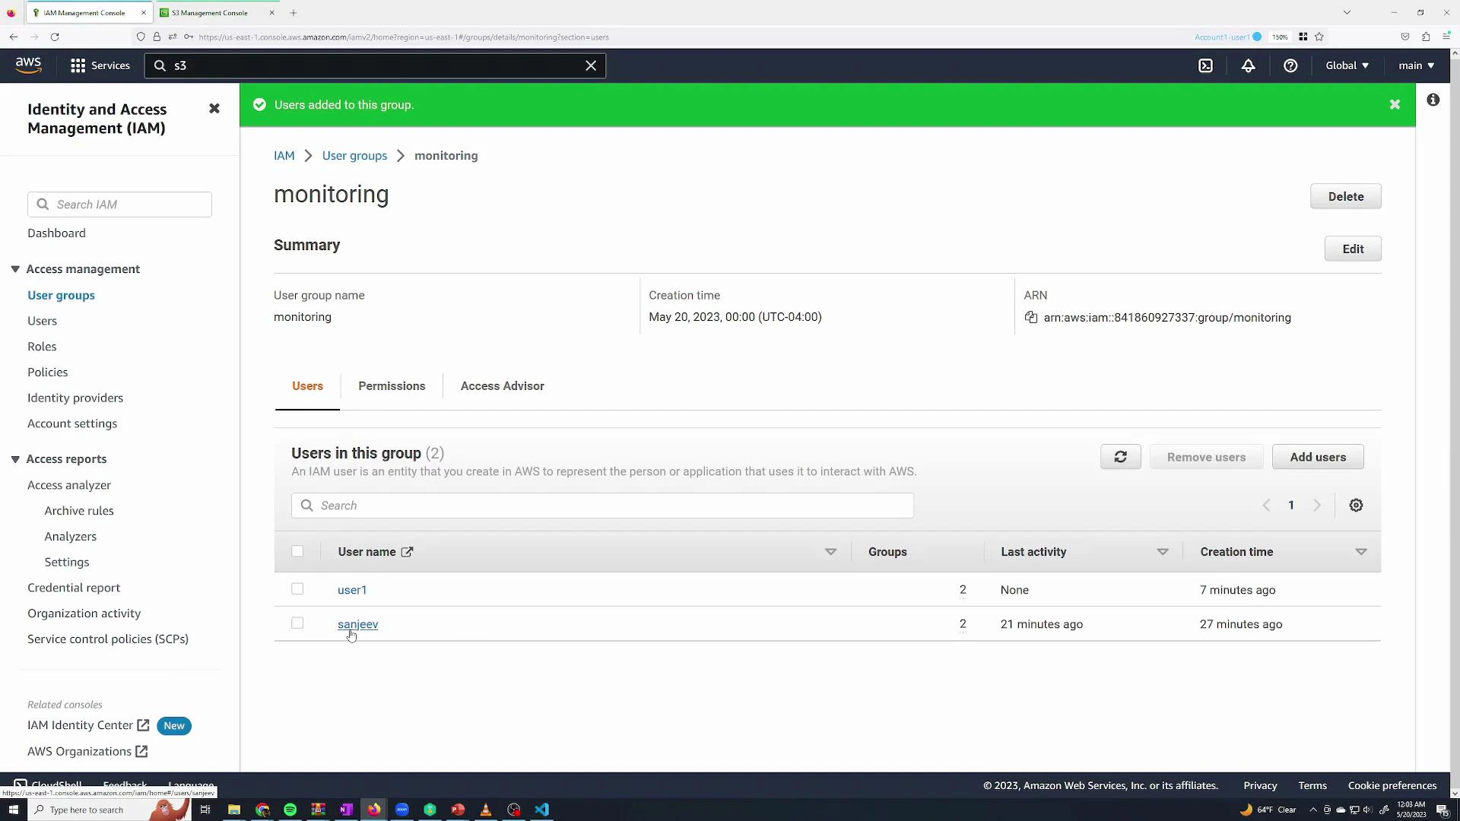Refresh the users list with the refresh icon
The image size is (1460, 821).
click(1121, 457)
